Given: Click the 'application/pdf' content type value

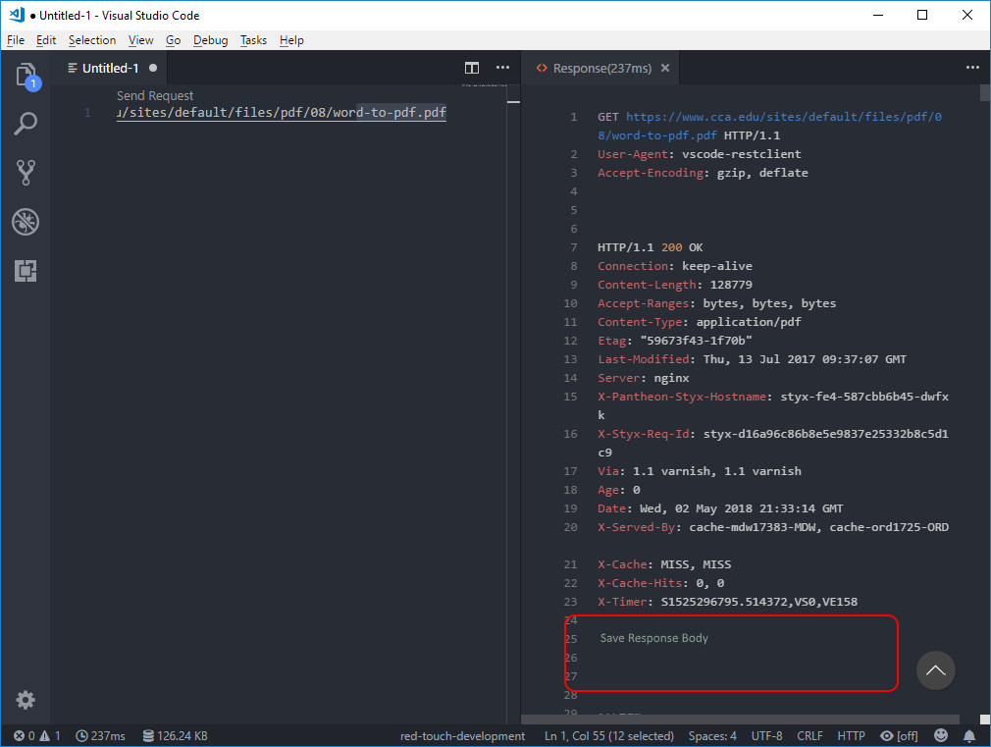Looking at the screenshot, I should click(x=749, y=322).
